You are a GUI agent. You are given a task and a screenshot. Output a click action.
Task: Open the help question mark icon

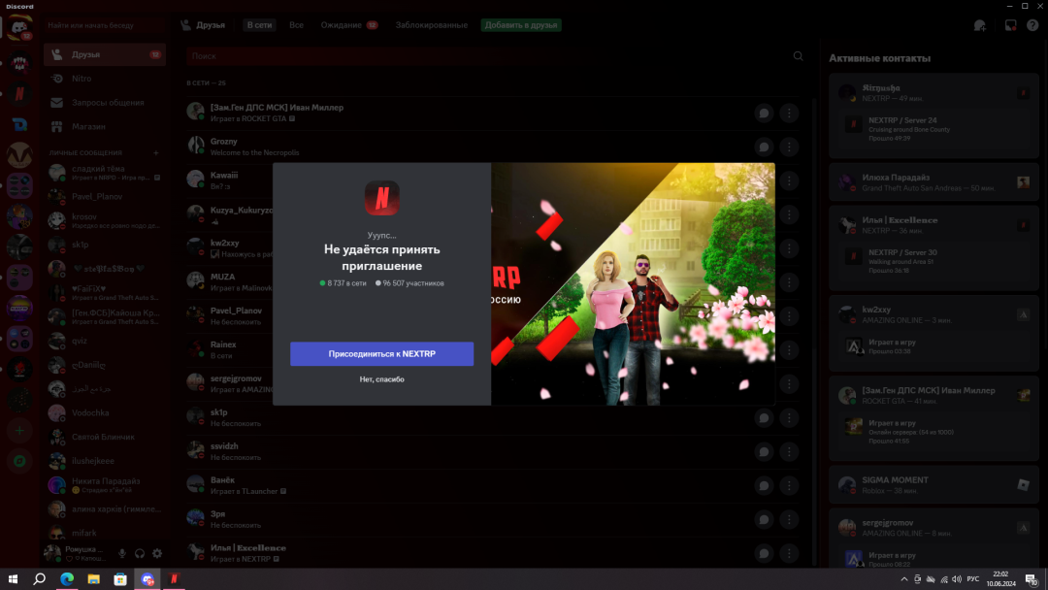(x=1032, y=25)
